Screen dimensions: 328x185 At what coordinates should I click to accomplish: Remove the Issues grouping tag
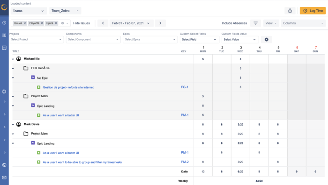pos(25,23)
